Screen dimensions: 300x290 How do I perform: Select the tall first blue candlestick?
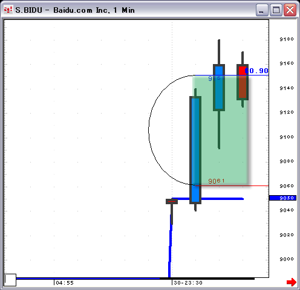(195, 150)
